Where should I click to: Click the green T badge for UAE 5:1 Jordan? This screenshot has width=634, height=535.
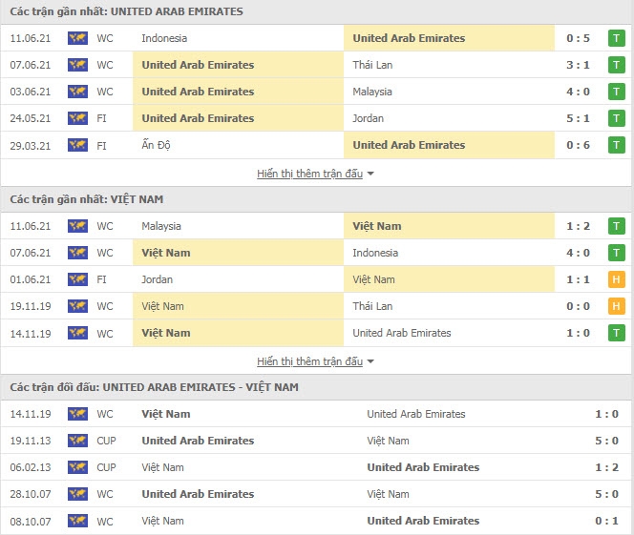tap(616, 118)
